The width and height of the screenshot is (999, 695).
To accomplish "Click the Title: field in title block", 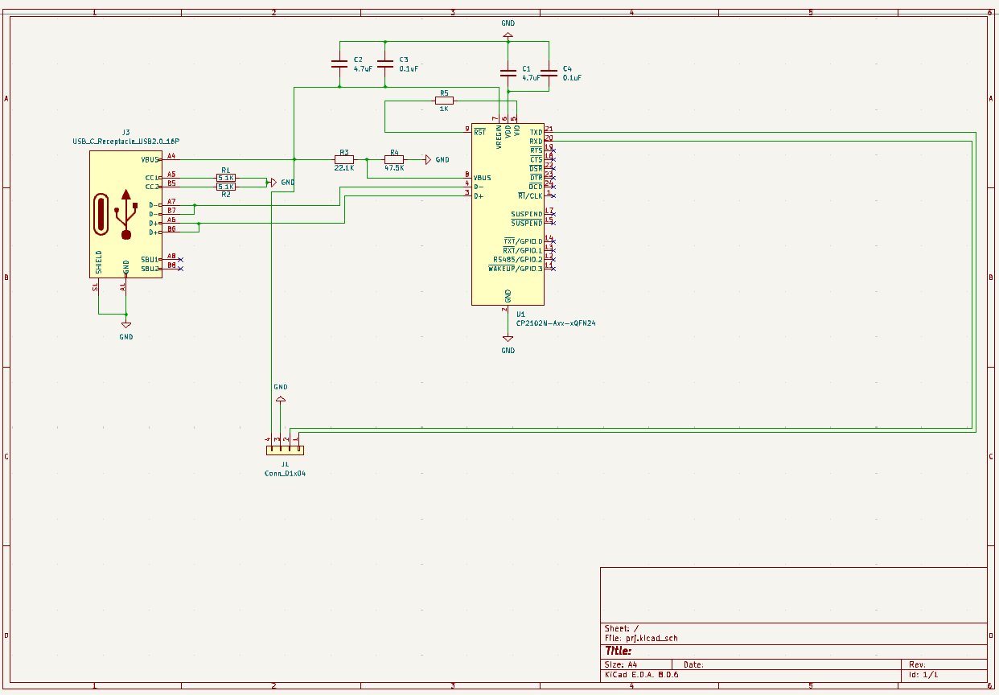I will coord(618,651).
